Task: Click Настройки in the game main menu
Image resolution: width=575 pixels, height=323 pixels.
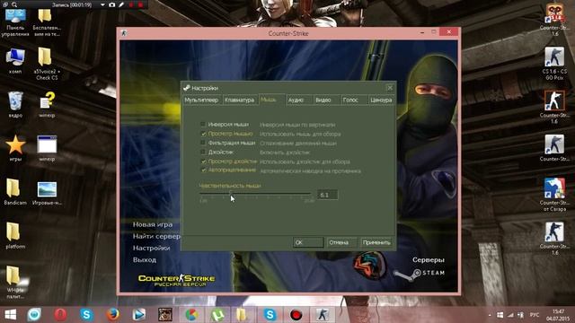Action: pyautogui.click(x=151, y=248)
